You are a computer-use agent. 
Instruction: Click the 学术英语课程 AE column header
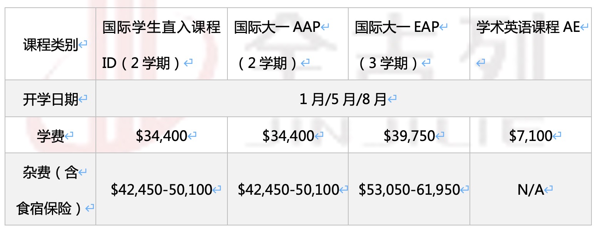coord(528,28)
